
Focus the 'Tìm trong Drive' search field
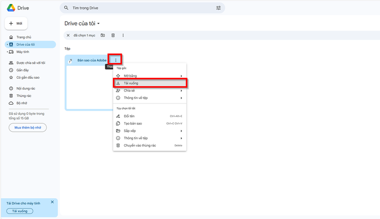pyautogui.click(x=142, y=8)
